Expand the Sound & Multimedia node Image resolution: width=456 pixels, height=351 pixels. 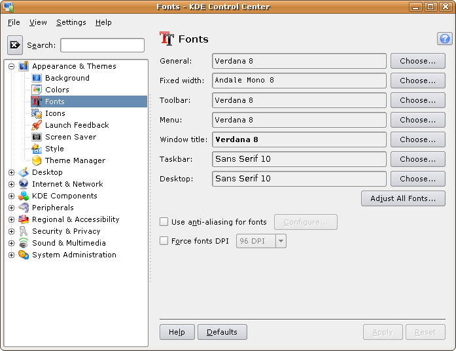(x=11, y=243)
